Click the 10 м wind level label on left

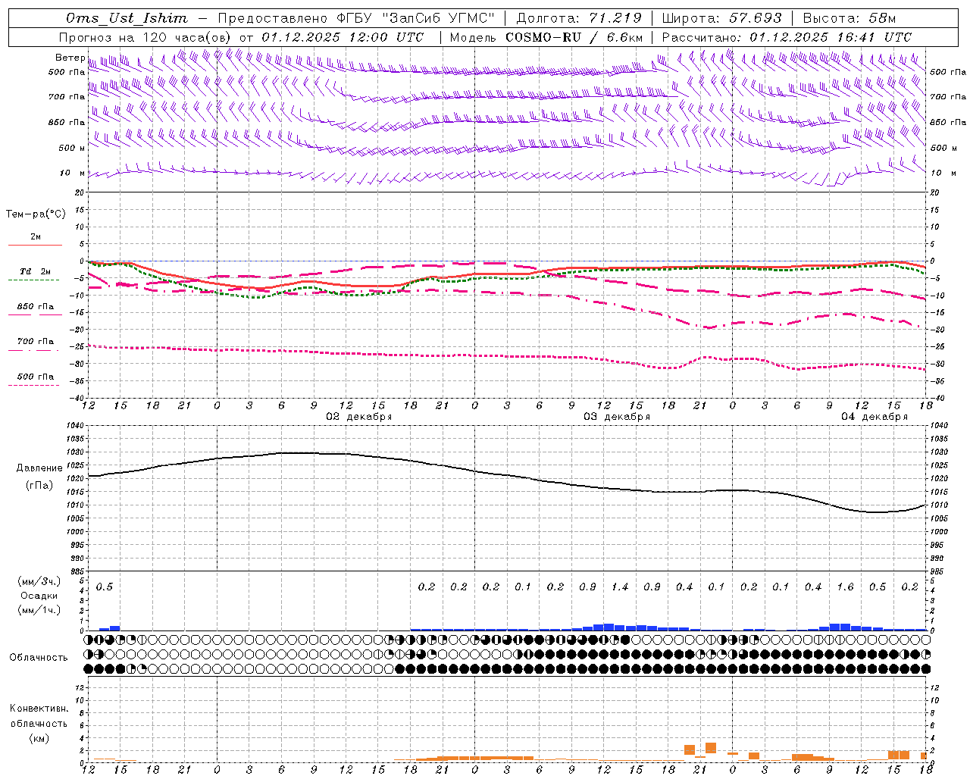[x=73, y=173]
